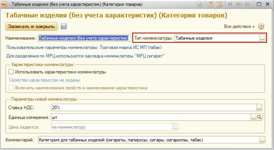The width and height of the screenshot is (274, 150).
Task: Click the M+ memory add button
Action: pos(239,4)
